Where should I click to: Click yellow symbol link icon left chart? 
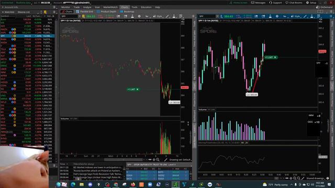[83, 16]
